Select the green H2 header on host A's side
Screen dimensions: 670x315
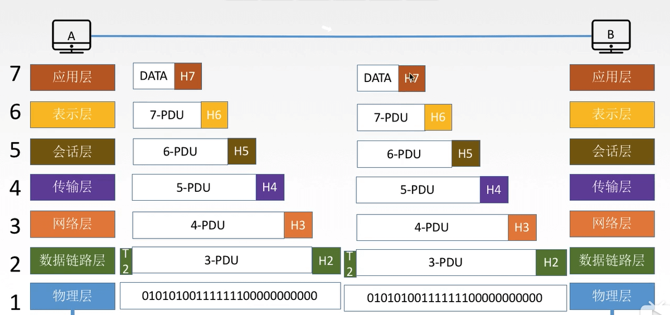coord(326,260)
